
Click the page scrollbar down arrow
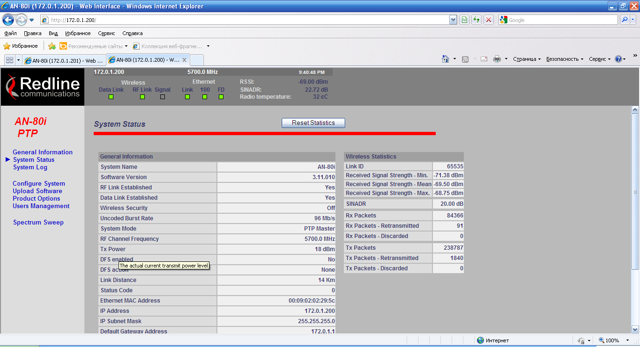pyautogui.click(x=635, y=329)
